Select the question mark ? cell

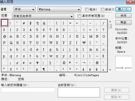coord(104,30)
